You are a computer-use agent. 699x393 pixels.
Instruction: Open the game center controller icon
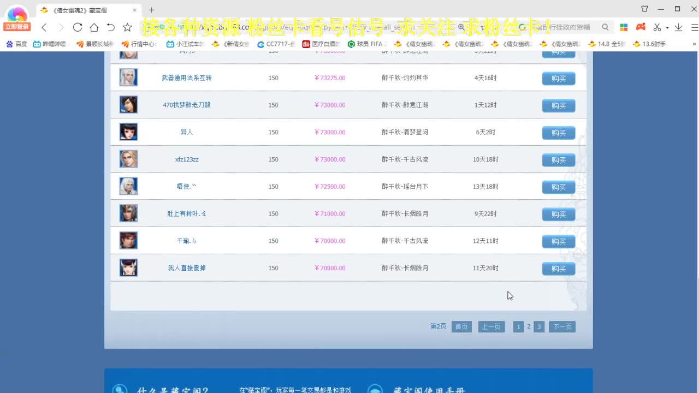click(640, 26)
